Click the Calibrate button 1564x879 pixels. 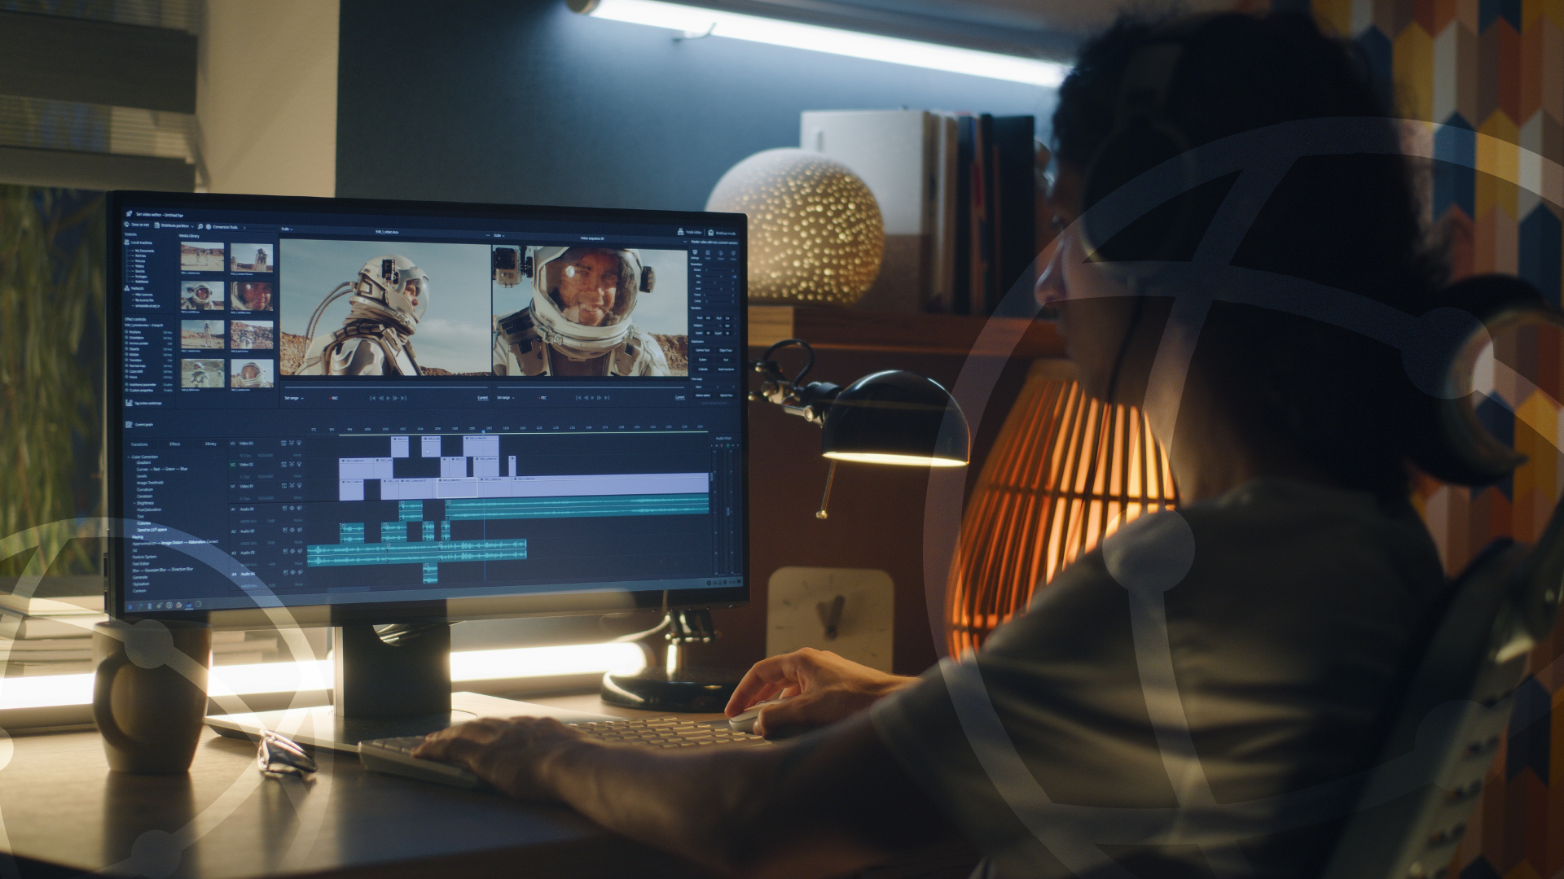(703, 369)
